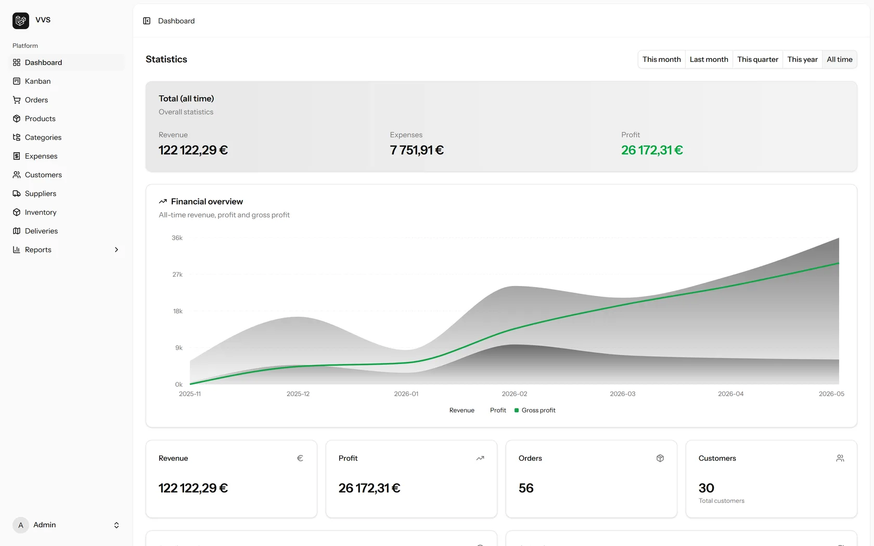This screenshot has width=874, height=546.
Task: Click the Categories tree icon
Action: tap(17, 137)
